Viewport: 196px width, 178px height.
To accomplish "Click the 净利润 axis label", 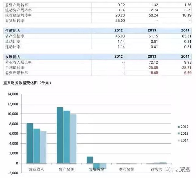I will point(156,169).
